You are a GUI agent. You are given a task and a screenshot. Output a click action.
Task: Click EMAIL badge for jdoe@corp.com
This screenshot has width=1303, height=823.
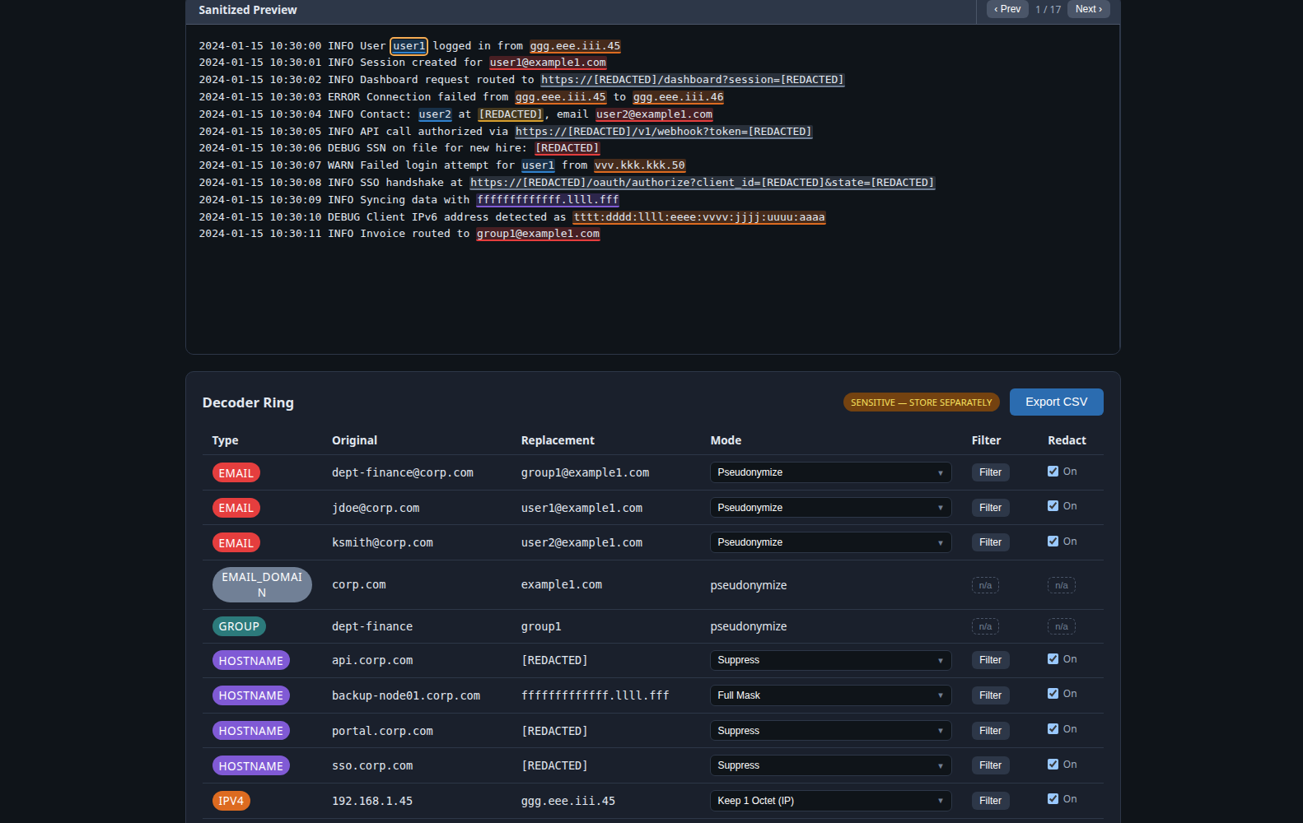pos(236,508)
